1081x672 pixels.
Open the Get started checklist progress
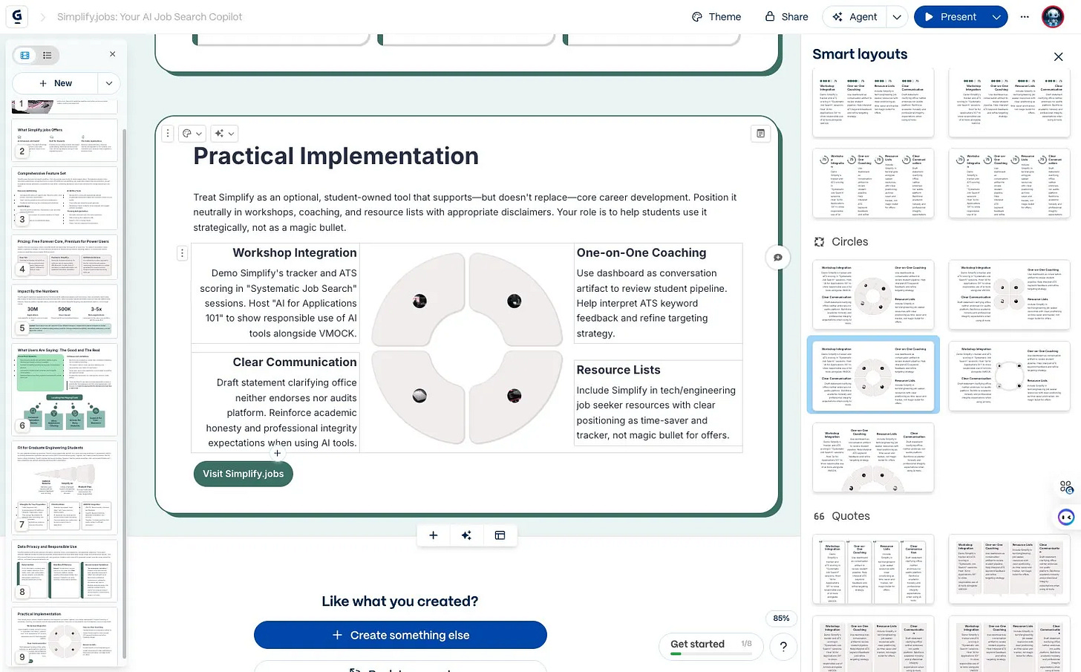(711, 645)
